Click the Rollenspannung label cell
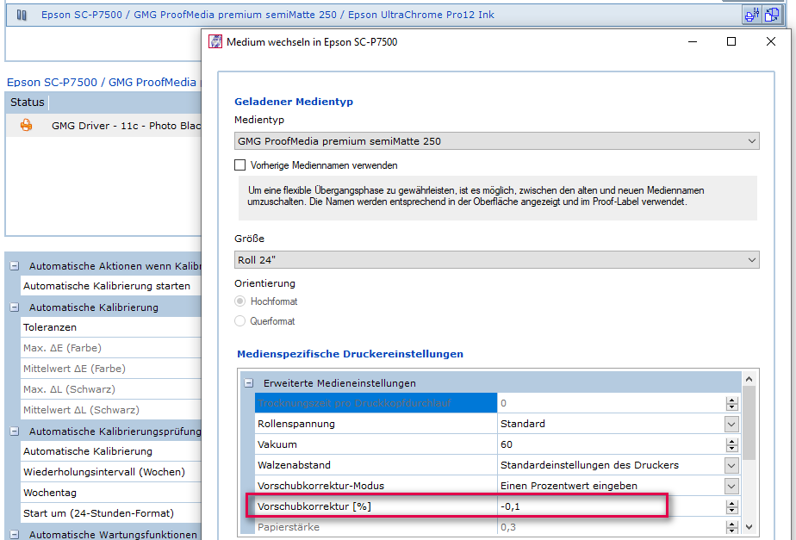Screen dimensions: 796x540 (x=376, y=424)
